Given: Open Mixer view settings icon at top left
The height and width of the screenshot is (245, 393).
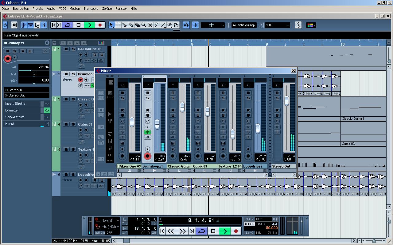Looking at the screenshot, I should tap(111, 82).
